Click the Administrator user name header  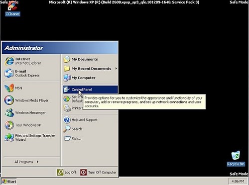24,48
